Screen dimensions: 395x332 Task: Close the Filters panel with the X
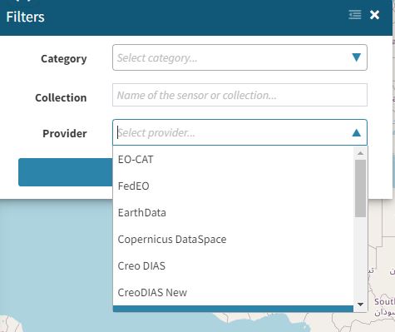pos(374,15)
